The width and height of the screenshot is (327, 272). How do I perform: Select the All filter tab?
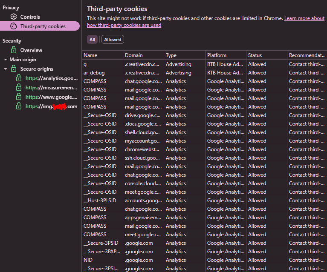point(92,40)
